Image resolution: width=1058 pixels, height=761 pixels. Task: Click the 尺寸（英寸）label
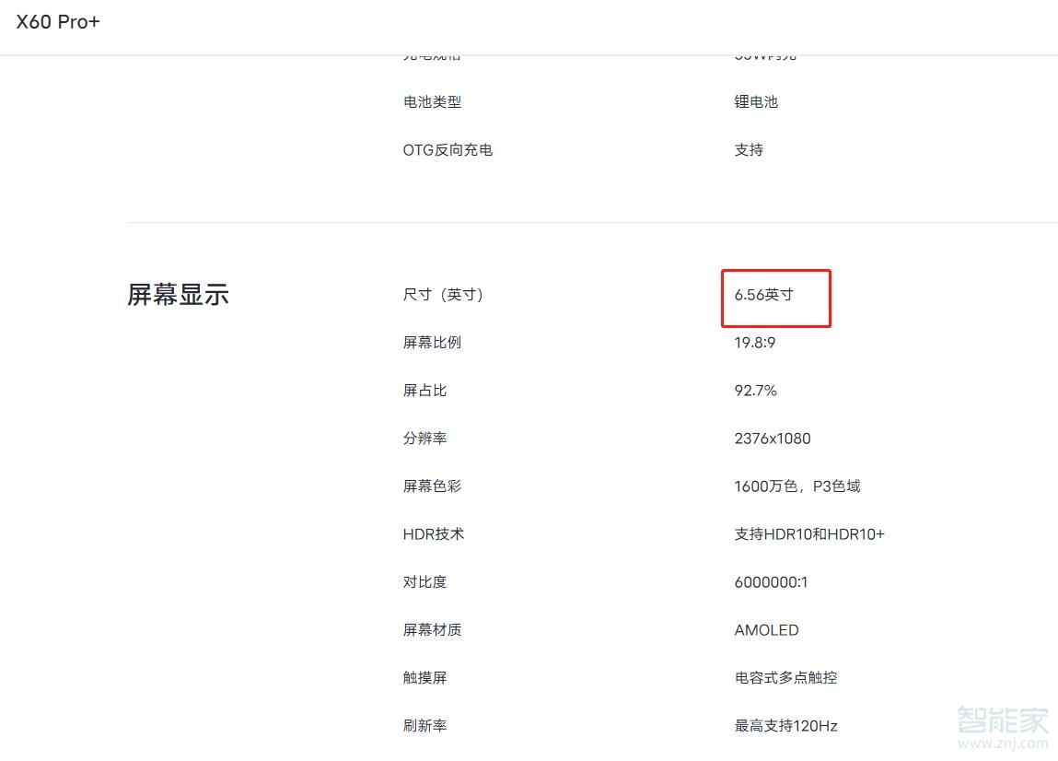click(x=443, y=295)
